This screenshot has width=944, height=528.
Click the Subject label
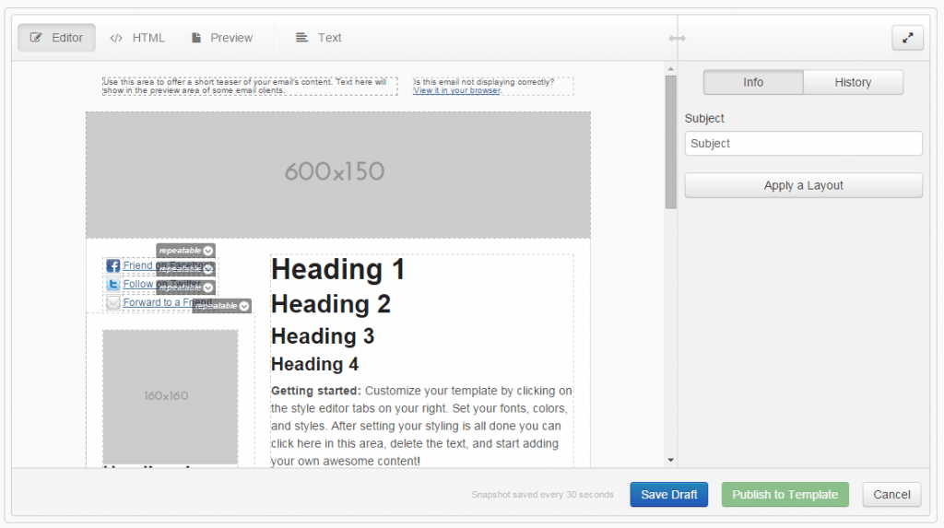tap(704, 119)
